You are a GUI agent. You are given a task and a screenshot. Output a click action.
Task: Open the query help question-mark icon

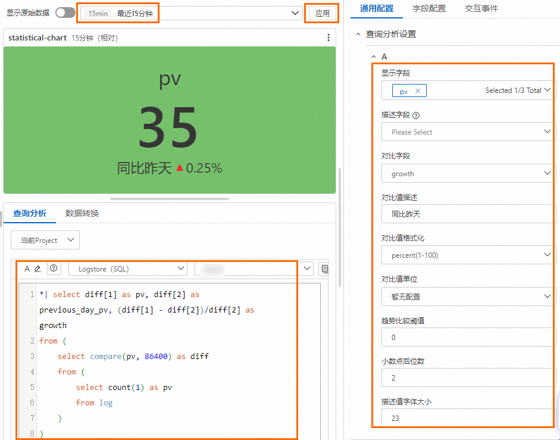(x=54, y=268)
